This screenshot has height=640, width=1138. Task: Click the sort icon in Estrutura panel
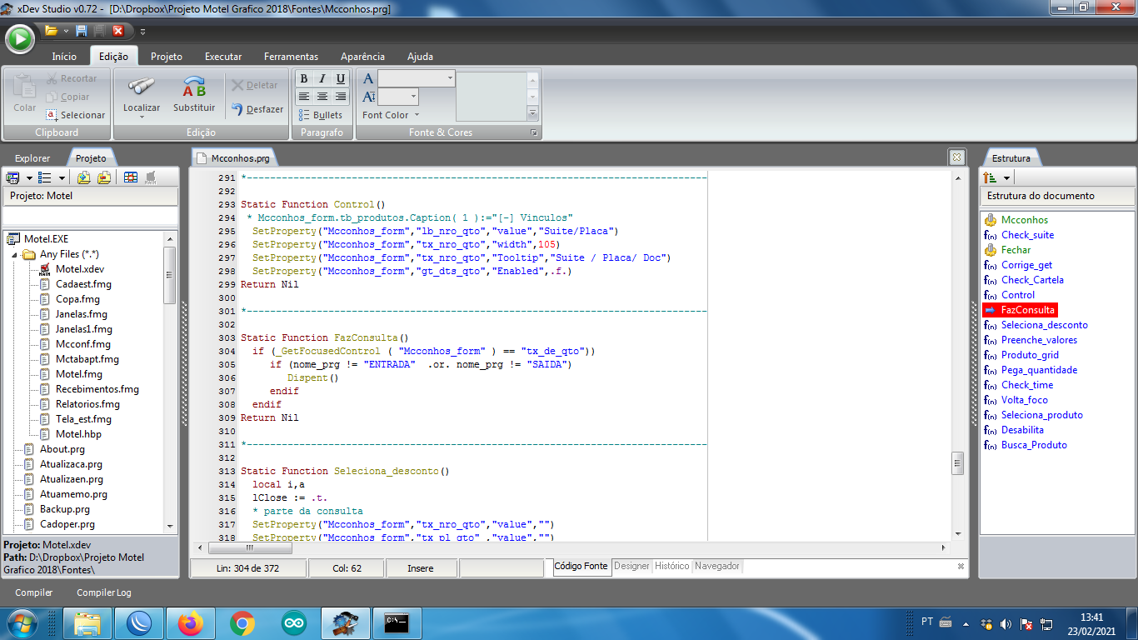pyautogui.click(x=991, y=177)
